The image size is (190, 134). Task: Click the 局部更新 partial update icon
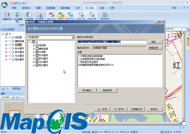[105, 15]
